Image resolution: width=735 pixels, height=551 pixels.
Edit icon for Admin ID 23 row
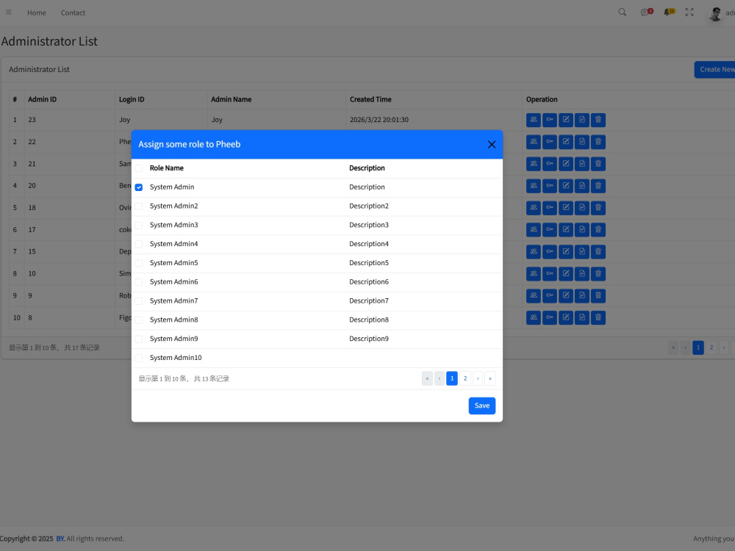pos(566,120)
